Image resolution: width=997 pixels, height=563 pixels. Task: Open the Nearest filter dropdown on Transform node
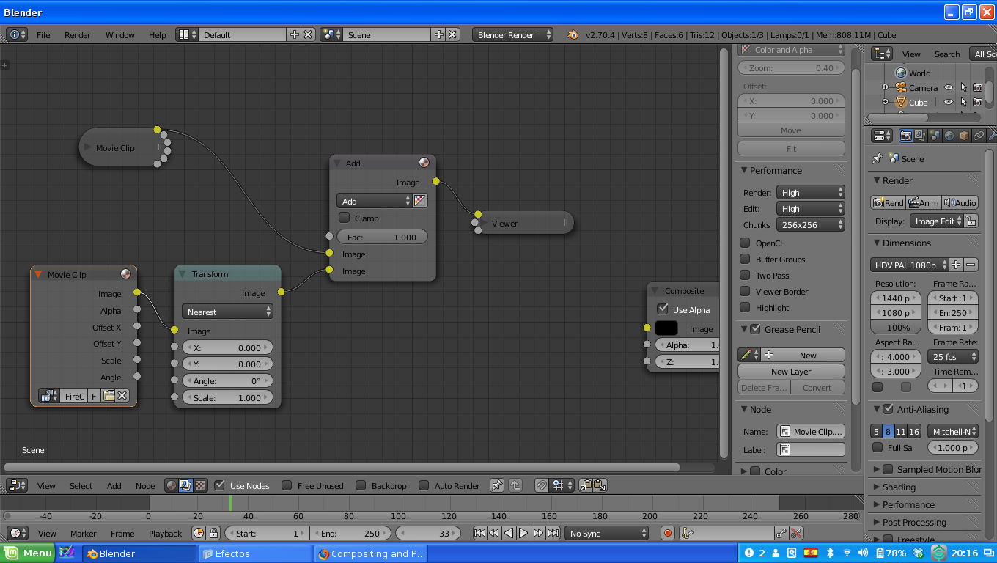click(227, 312)
